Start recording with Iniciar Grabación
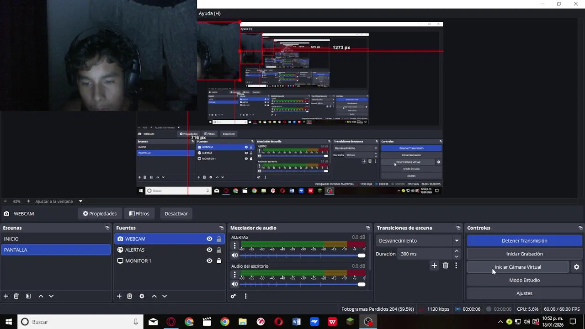 [x=524, y=254]
